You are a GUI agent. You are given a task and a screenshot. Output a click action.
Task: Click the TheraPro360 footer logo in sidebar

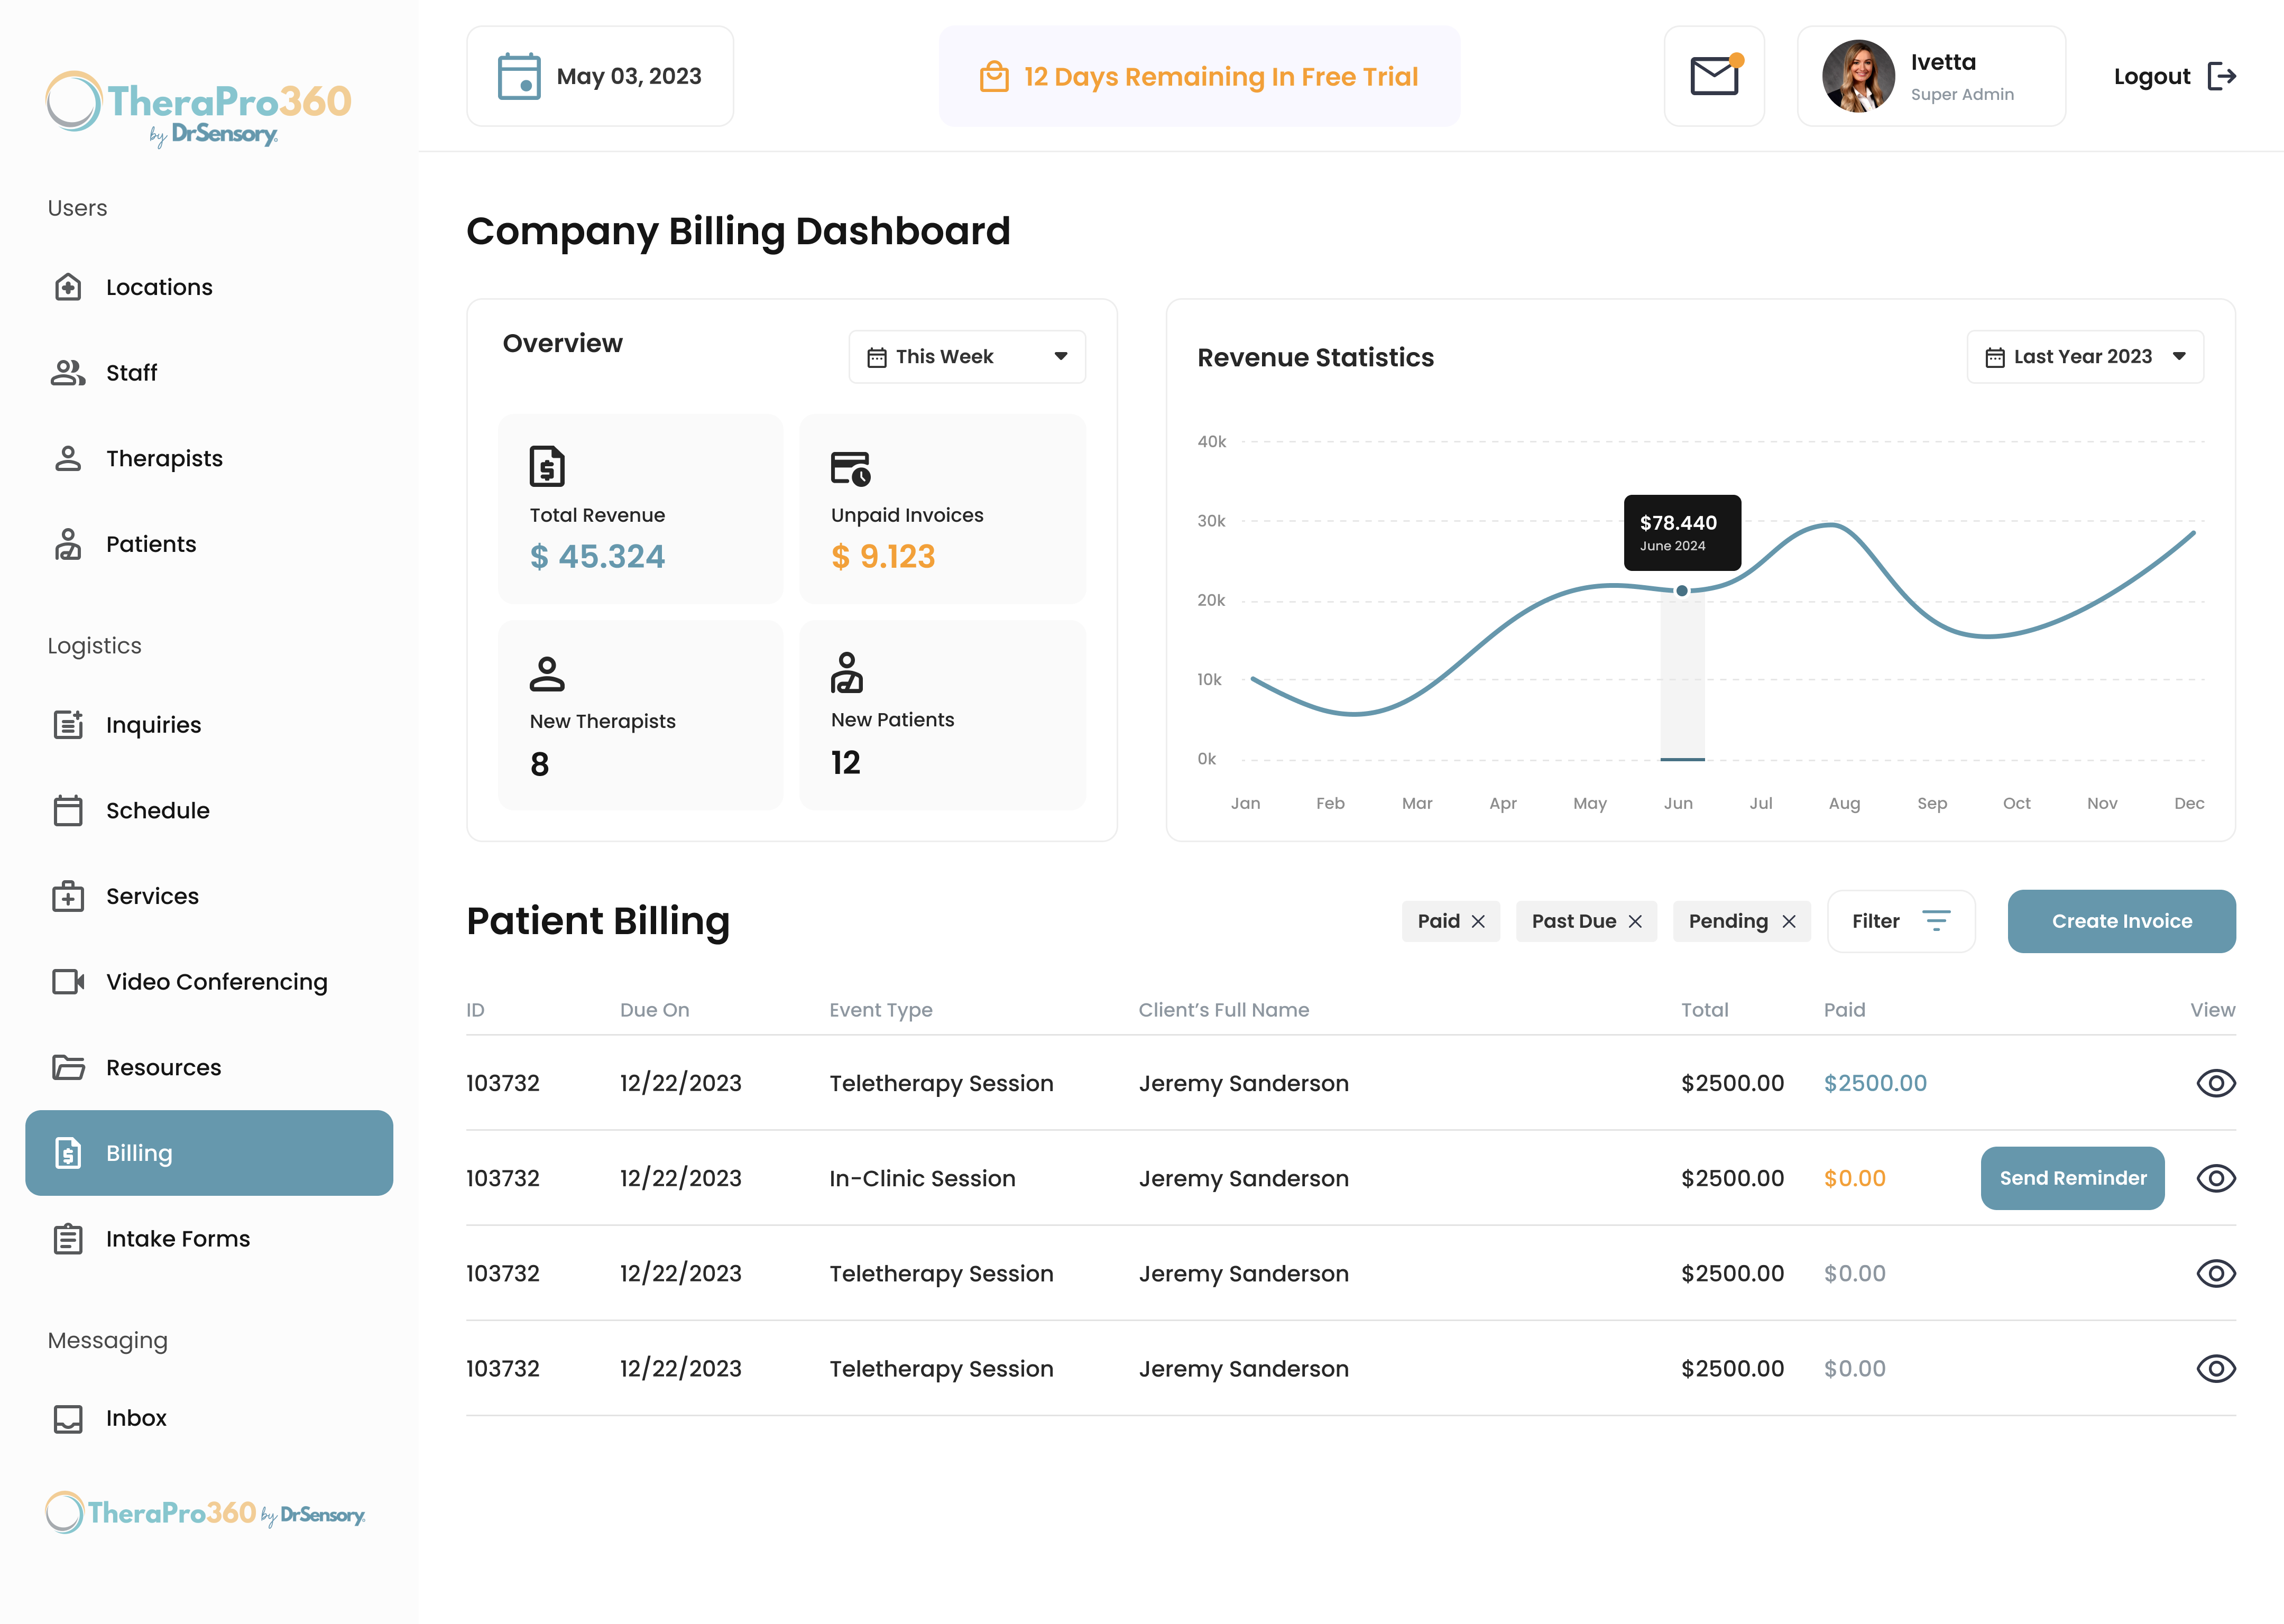pyautogui.click(x=205, y=1513)
